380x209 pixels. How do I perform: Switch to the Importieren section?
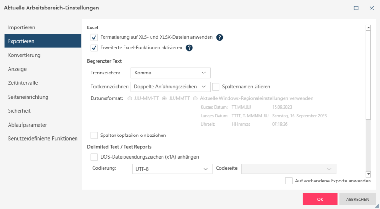(22, 27)
